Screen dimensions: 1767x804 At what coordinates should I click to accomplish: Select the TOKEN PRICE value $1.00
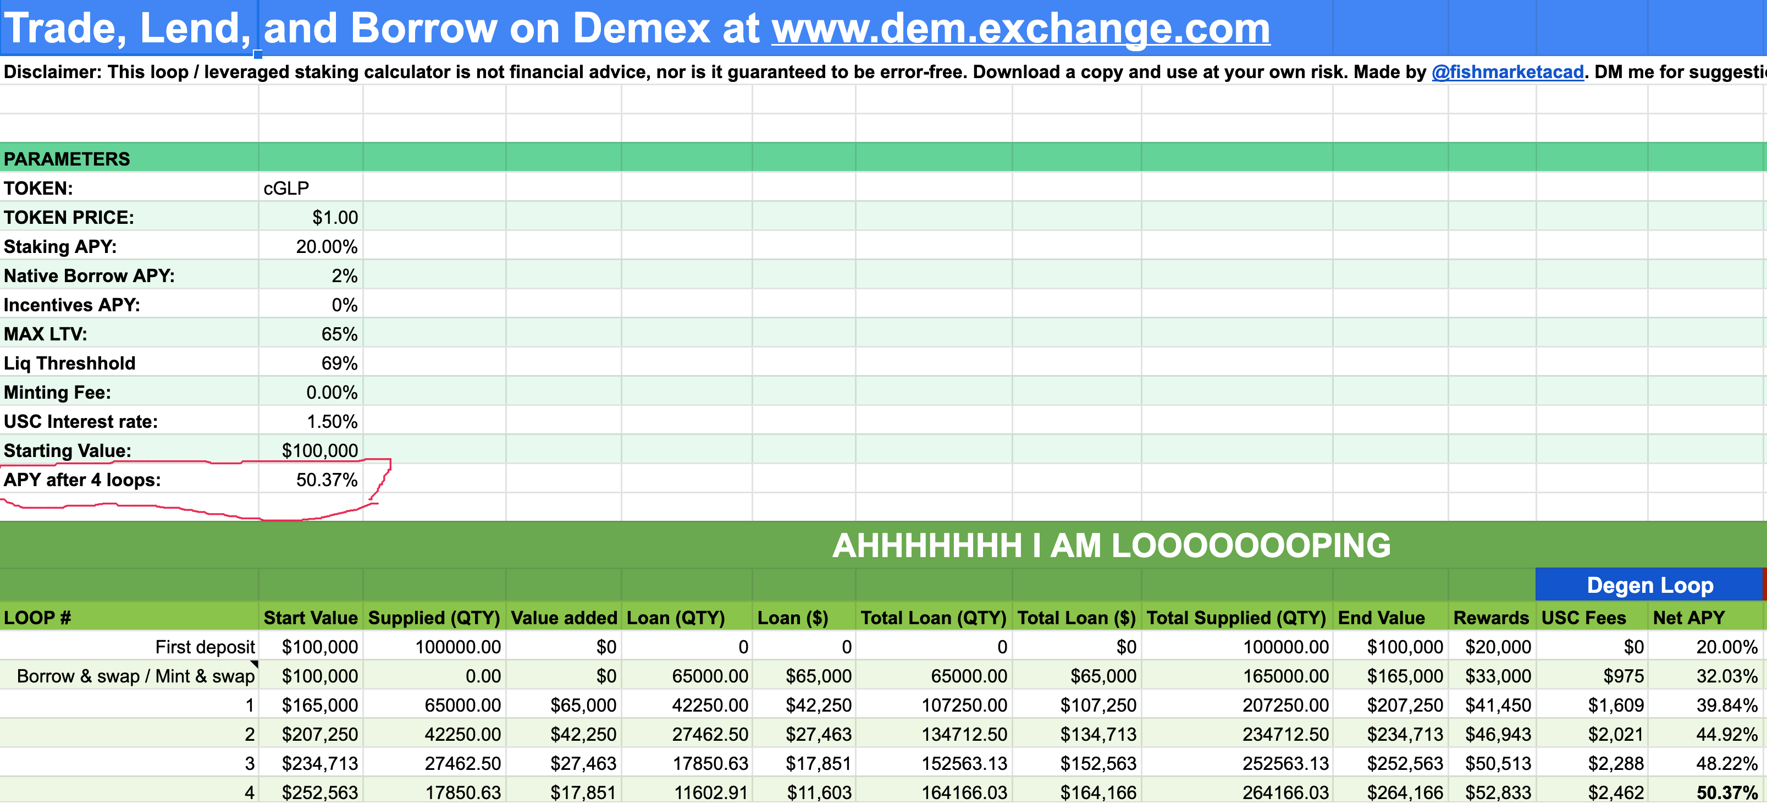[x=311, y=217]
